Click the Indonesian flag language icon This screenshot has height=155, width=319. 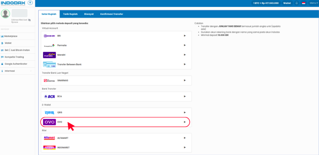pos(304,3)
